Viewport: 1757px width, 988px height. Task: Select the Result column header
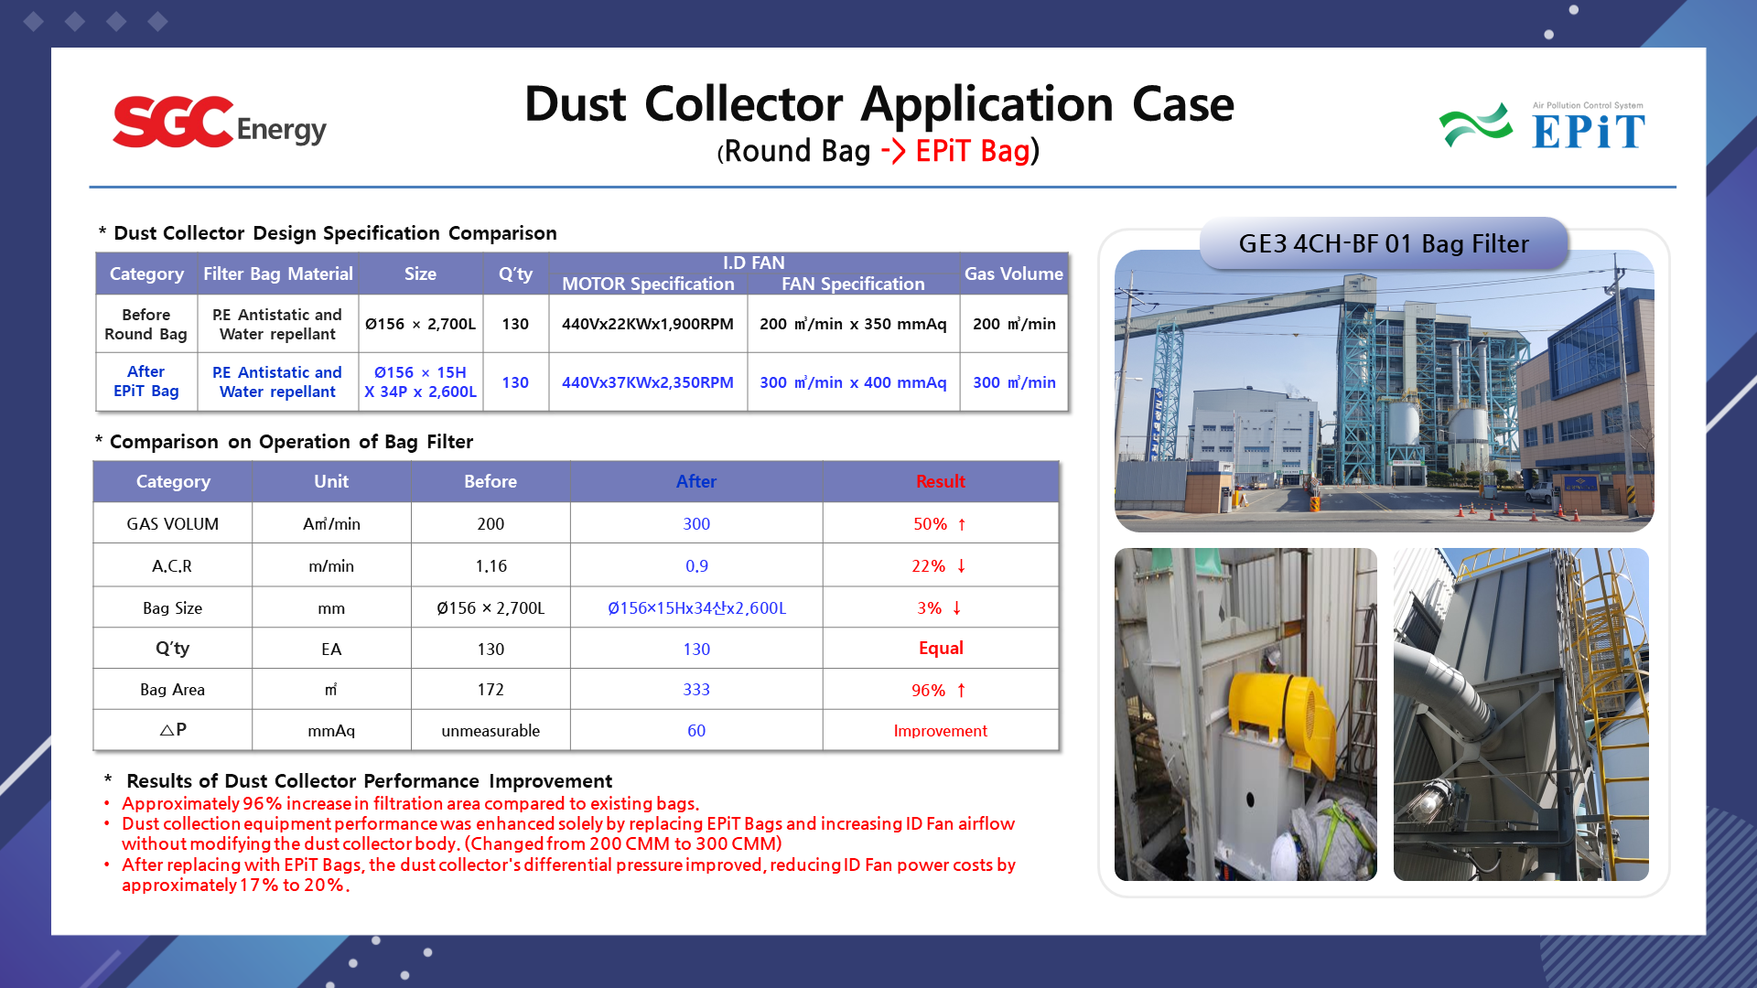940,481
